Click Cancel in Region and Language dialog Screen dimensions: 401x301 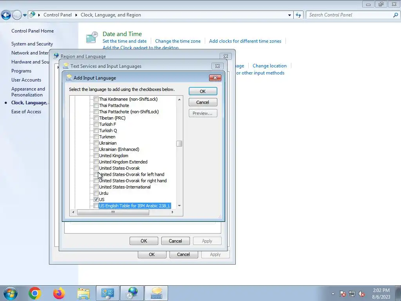click(184, 254)
